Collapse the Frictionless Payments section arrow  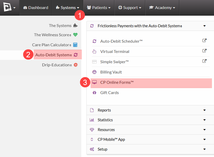click(x=204, y=26)
